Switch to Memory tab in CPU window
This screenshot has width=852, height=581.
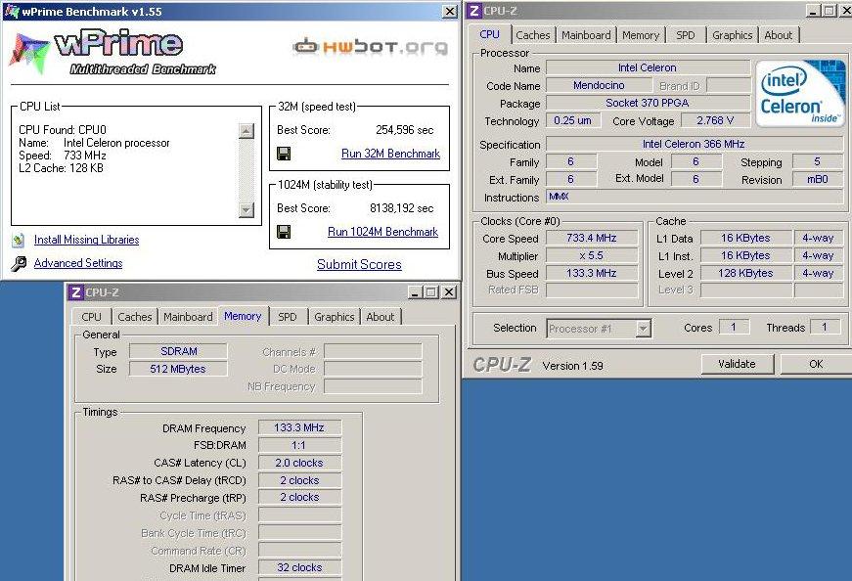641,35
